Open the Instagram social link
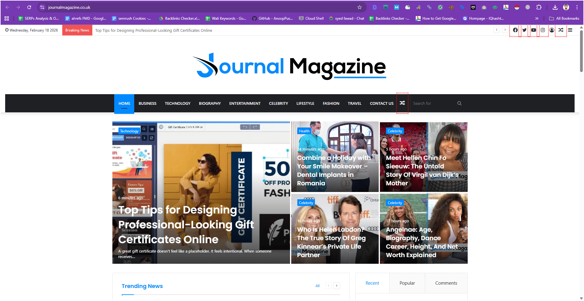 (543, 30)
